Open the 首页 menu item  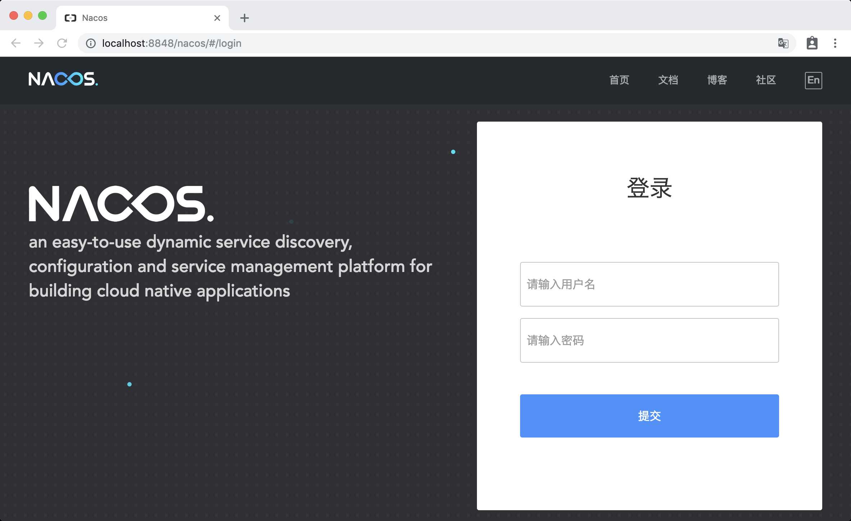coord(619,80)
